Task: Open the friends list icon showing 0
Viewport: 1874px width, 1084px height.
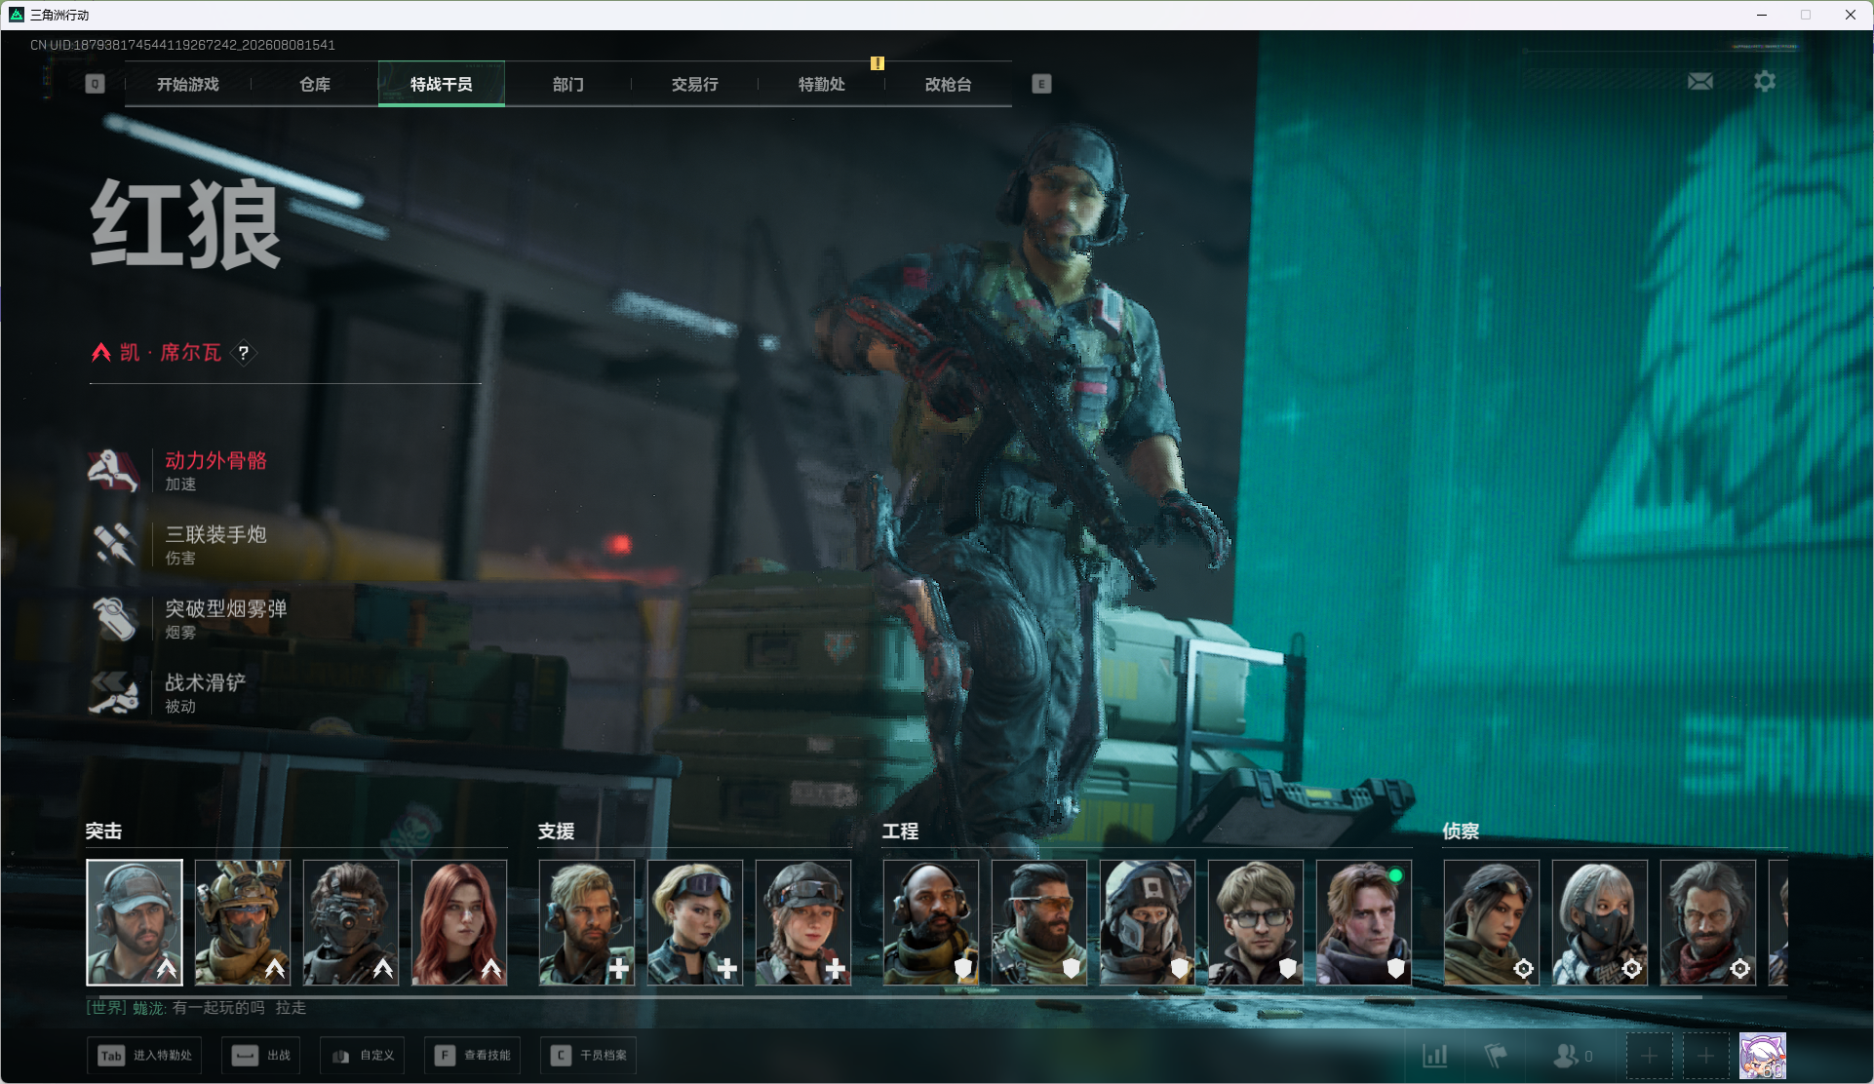Action: click(x=1572, y=1056)
